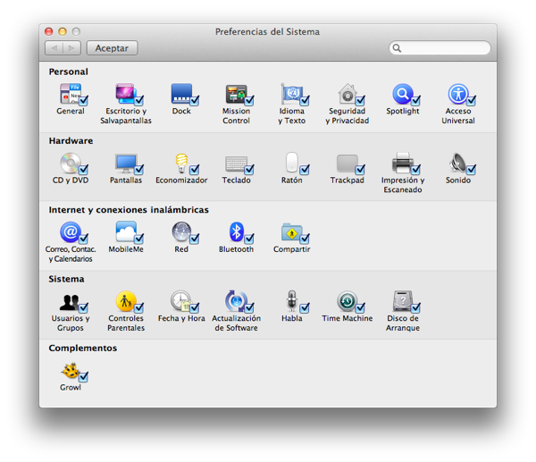Image resolution: width=536 pixels, height=462 pixels.
Task: Open the Economizador light bulb icon
Action: coord(181,163)
